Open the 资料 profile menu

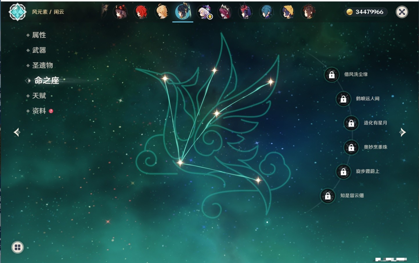point(39,111)
